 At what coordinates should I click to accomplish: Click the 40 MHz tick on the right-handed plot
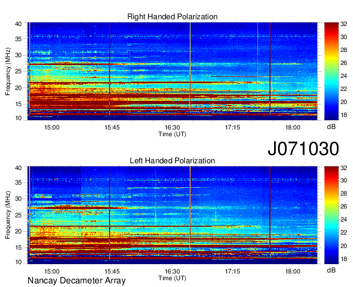point(18,24)
